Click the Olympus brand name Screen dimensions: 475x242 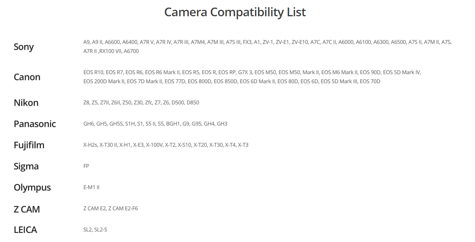[x=32, y=188]
